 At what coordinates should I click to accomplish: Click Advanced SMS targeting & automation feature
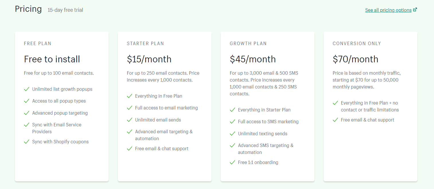265,148
